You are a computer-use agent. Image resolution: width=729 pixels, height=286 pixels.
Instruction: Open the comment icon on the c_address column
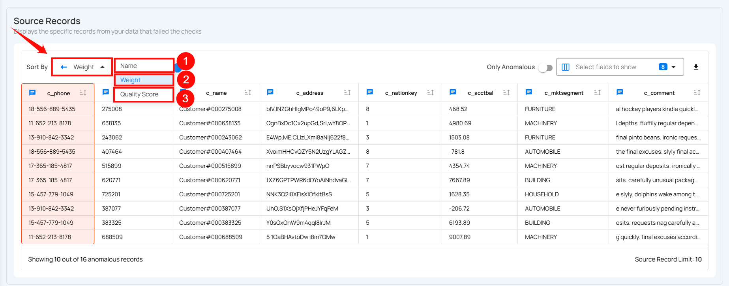270,92
